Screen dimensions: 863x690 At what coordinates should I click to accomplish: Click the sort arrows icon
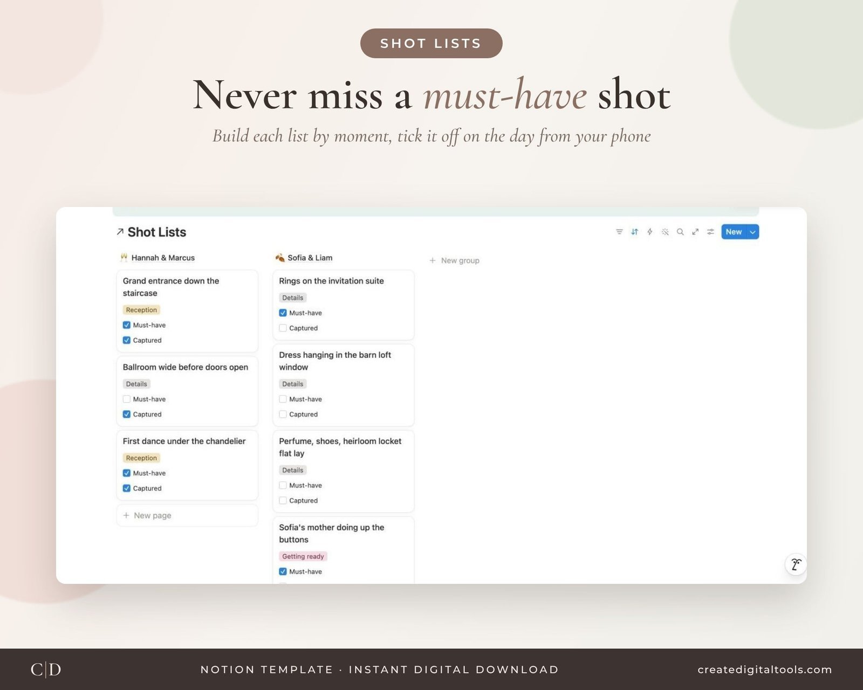(634, 232)
